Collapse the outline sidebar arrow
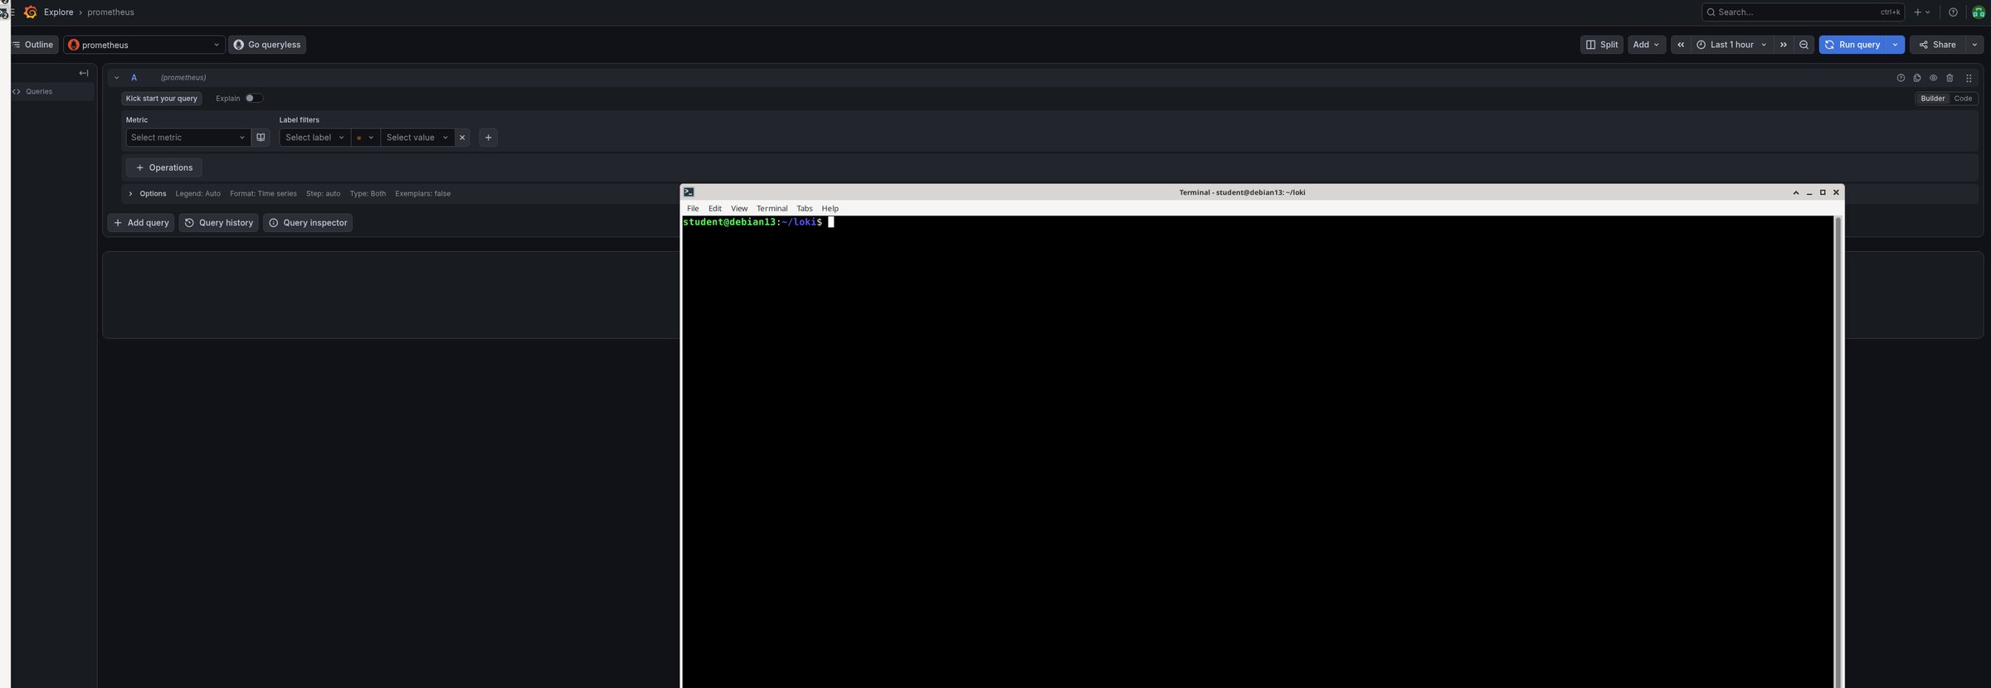 [83, 73]
